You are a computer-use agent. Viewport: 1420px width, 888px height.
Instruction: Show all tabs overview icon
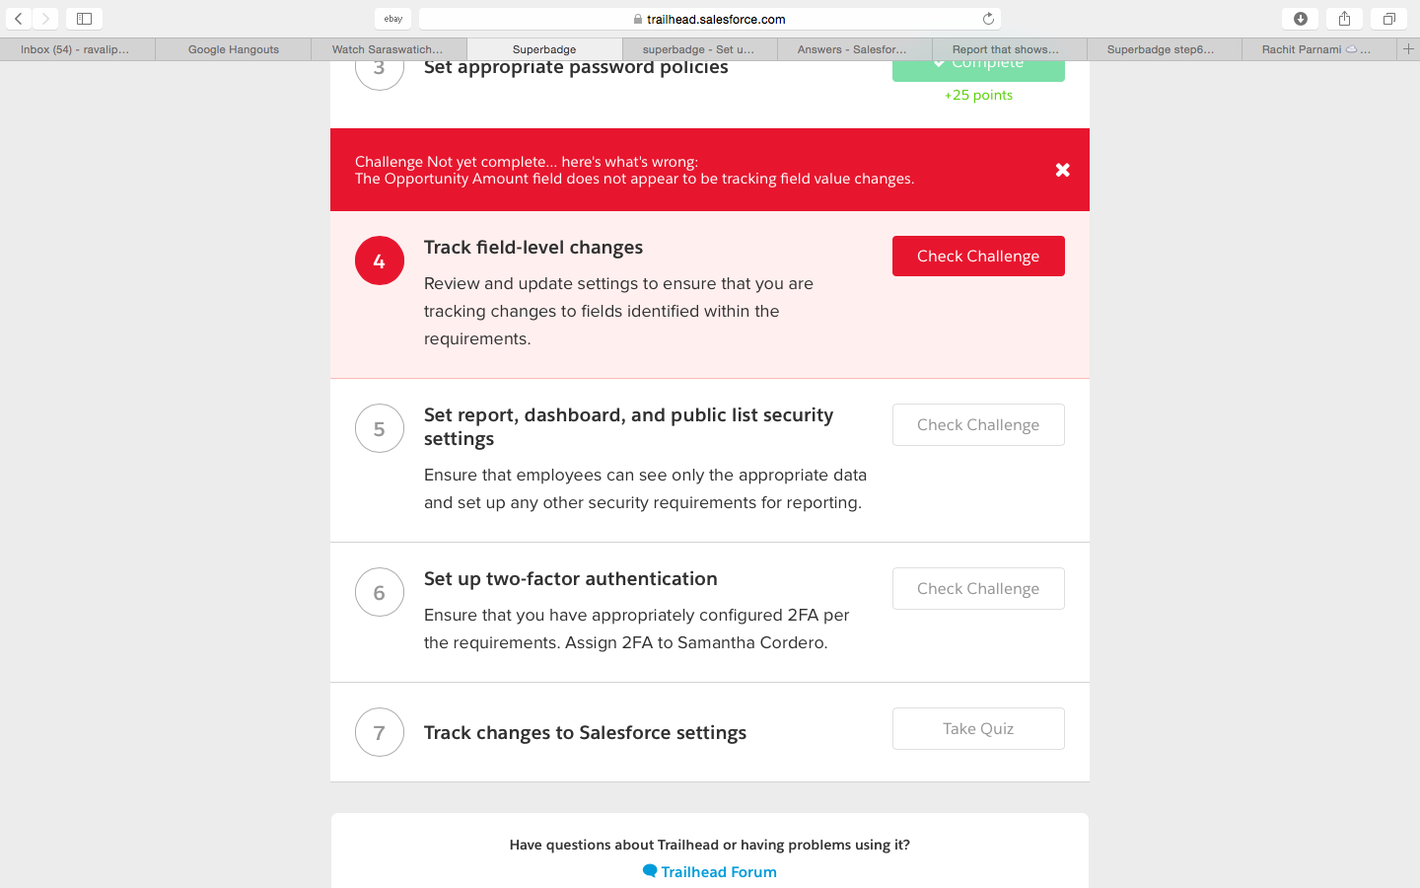(1388, 19)
